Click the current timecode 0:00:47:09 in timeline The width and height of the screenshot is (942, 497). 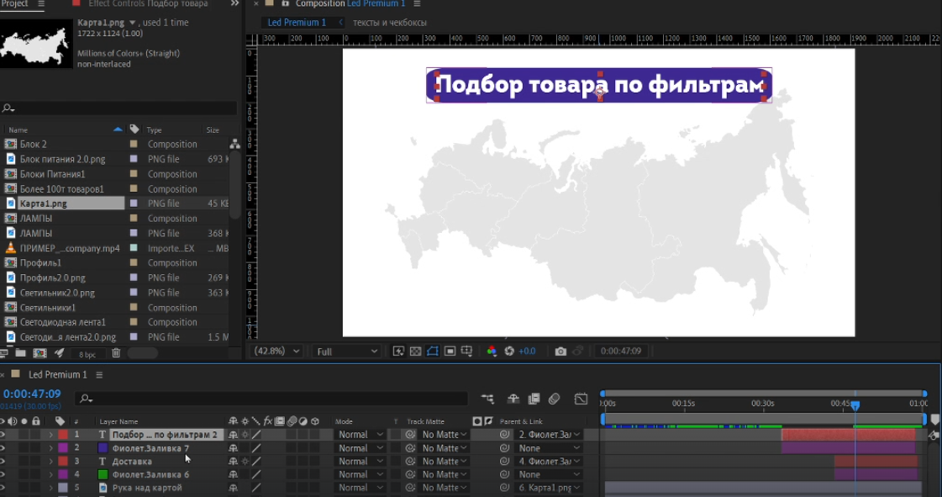[x=32, y=394]
